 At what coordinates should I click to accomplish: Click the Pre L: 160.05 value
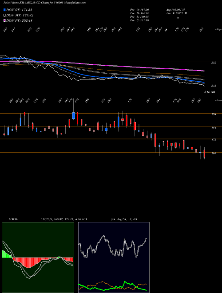pos(139,17)
